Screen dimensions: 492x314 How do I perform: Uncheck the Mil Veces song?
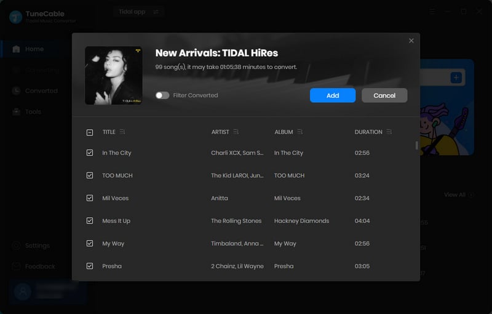pyautogui.click(x=90, y=198)
